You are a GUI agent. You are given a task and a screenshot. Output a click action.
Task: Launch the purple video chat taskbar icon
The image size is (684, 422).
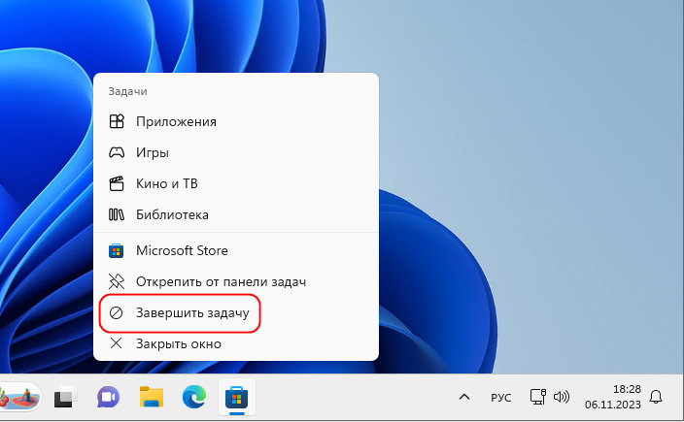pos(108,397)
